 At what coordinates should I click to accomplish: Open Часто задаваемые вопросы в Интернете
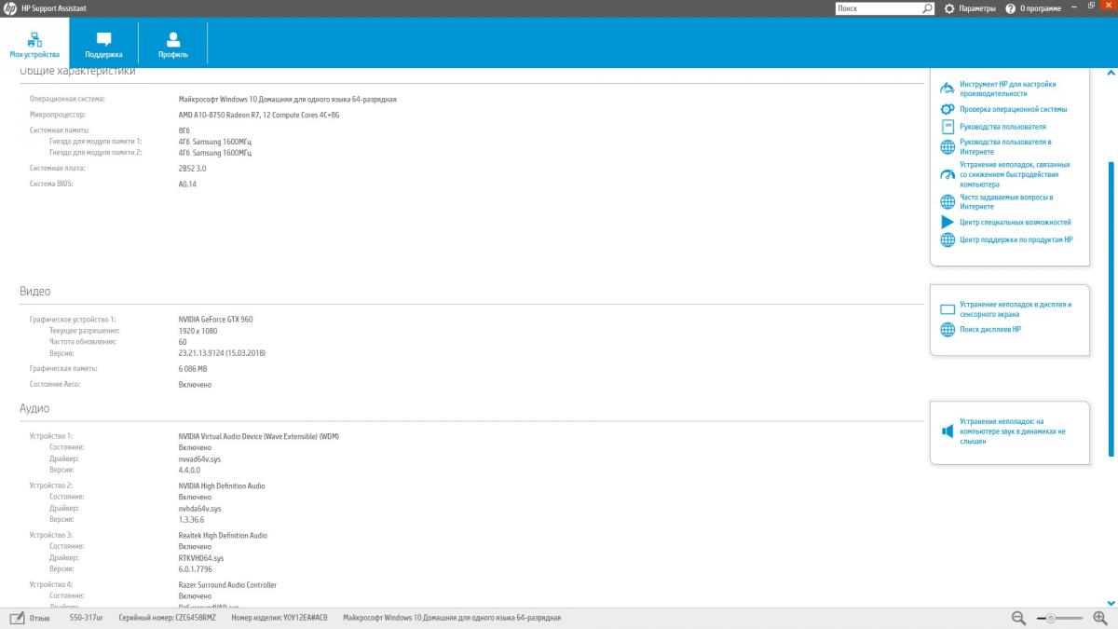[1006, 201]
